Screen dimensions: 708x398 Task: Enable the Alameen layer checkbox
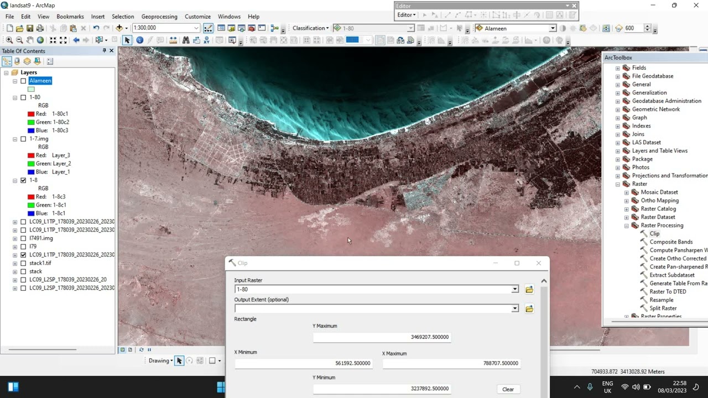pos(23,81)
